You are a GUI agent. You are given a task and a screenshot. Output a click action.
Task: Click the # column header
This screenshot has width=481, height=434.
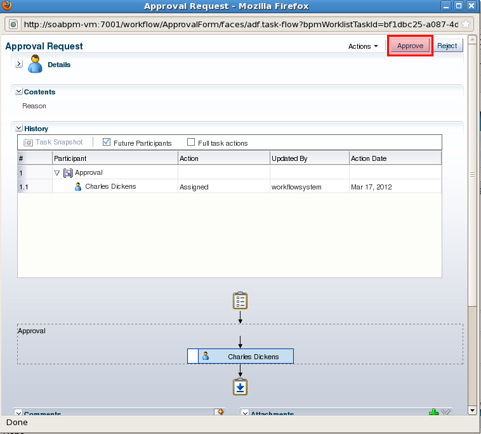click(x=35, y=158)
